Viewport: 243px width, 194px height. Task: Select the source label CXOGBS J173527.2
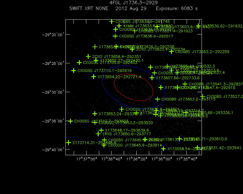(x=225, y=96)
